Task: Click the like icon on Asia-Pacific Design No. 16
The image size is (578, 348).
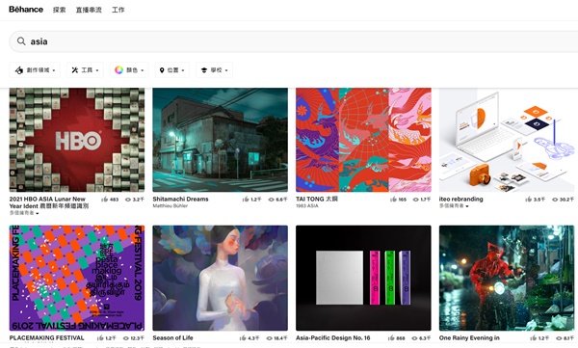Action: 391,338
